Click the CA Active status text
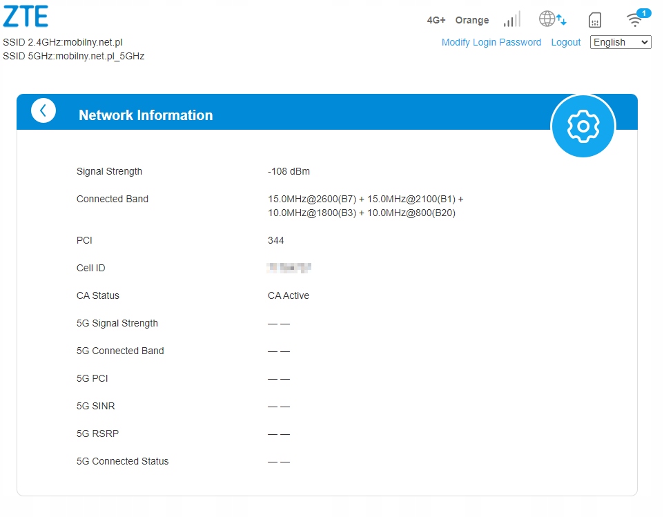Image resolution: width=664 pixels, height=517 pixels. click(289, 295)
